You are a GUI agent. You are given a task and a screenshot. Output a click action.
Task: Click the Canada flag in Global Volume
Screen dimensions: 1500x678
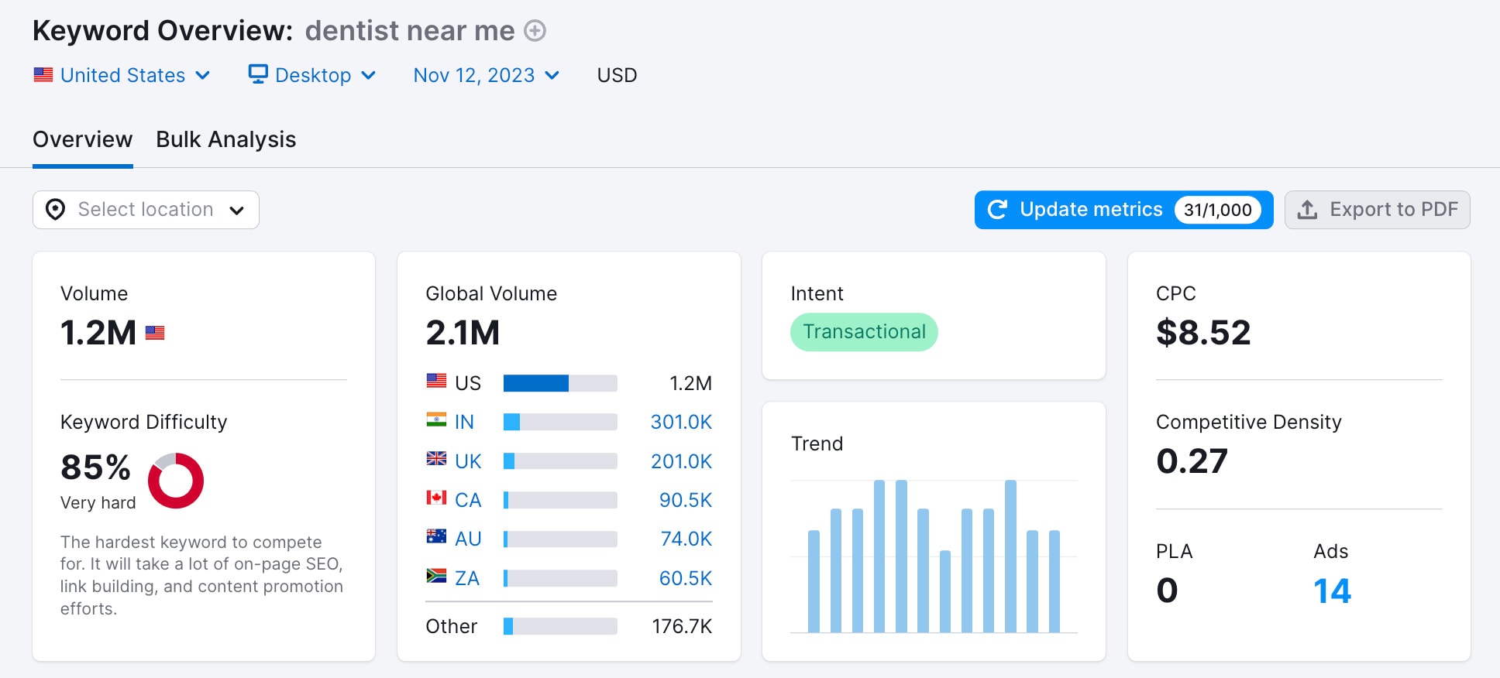pos(436,498)
